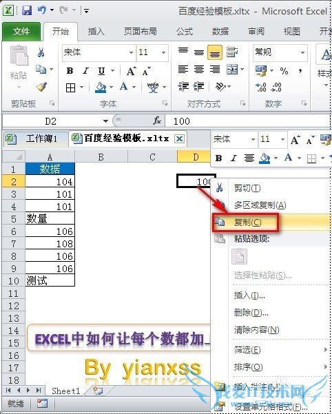Click the Increase Decimal icon
This screenshot has height=414, width=332.
point(261,87)
